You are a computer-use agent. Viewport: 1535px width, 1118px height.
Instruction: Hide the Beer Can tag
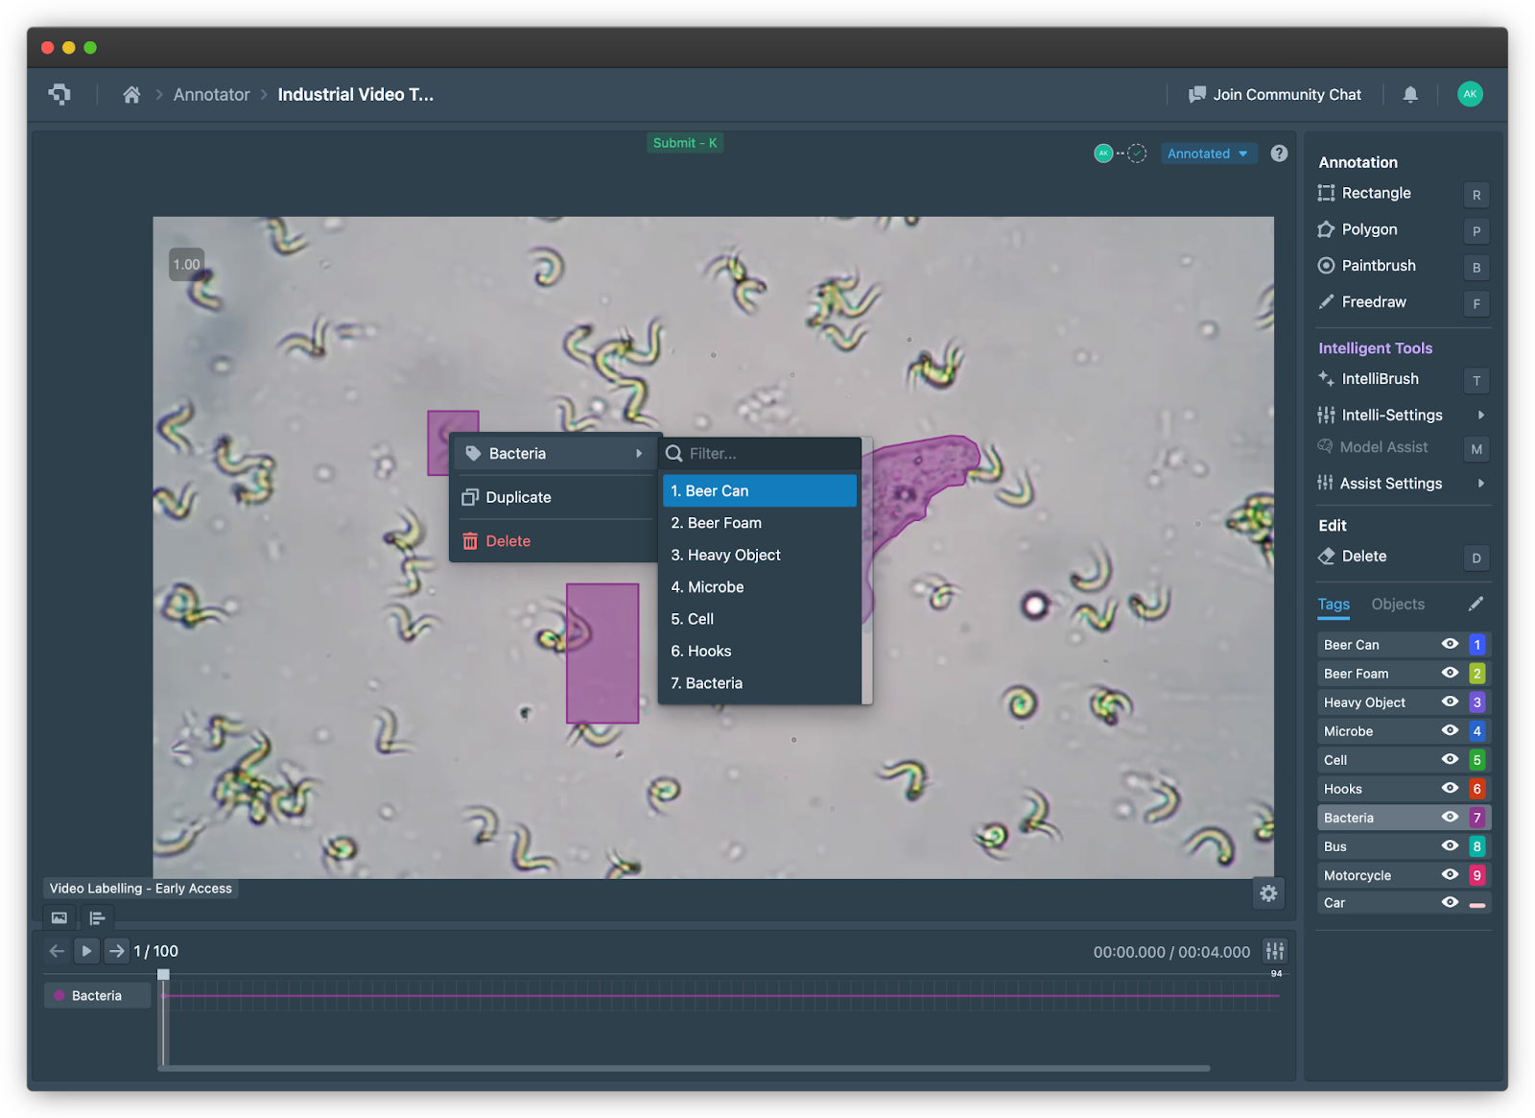click(x=1449, y=644)
